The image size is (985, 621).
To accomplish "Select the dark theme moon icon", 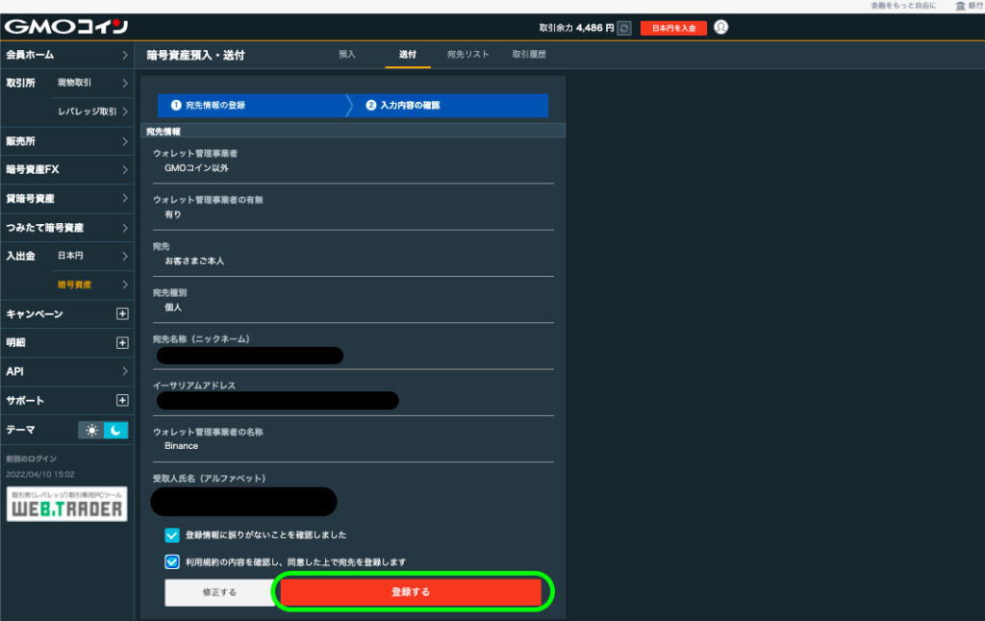I will click(116, 430).
